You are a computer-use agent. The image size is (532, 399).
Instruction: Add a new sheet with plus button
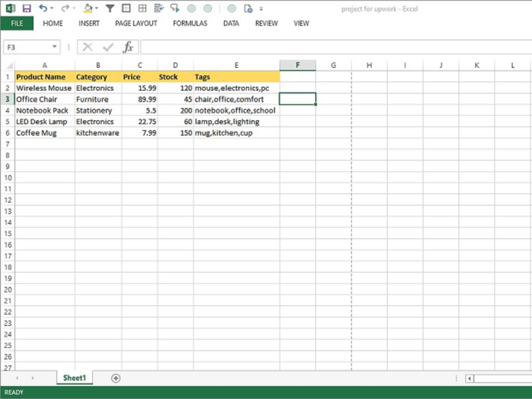click(115, 378)
